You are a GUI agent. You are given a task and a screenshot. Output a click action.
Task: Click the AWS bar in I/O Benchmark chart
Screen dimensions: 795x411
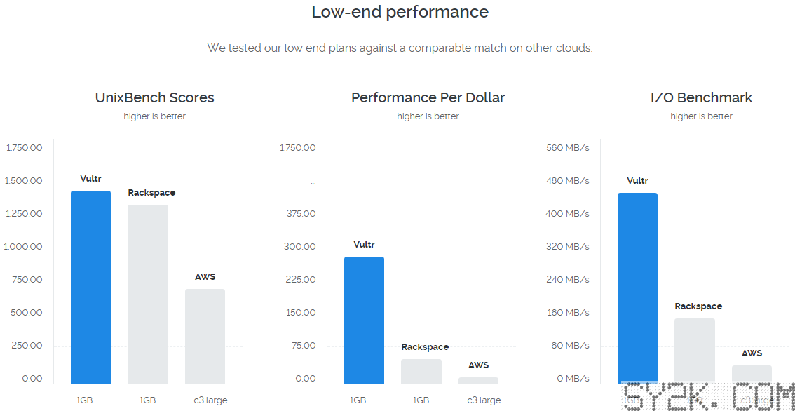point(752,375)
